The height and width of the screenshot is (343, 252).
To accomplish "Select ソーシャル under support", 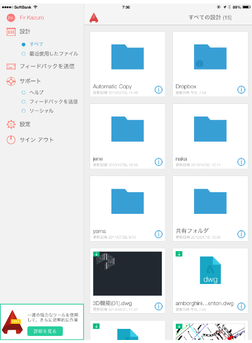I will (41, 111).
